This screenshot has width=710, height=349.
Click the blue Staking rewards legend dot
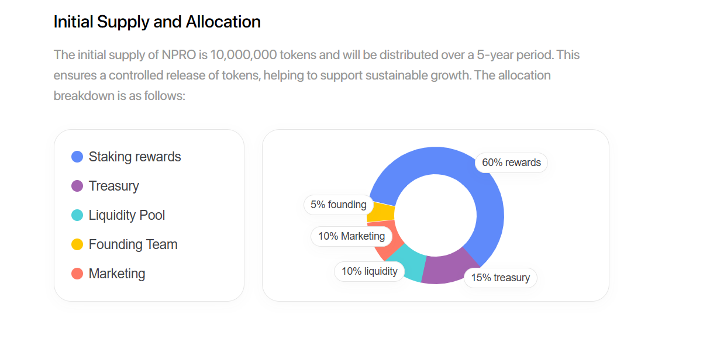coord(77,157)
